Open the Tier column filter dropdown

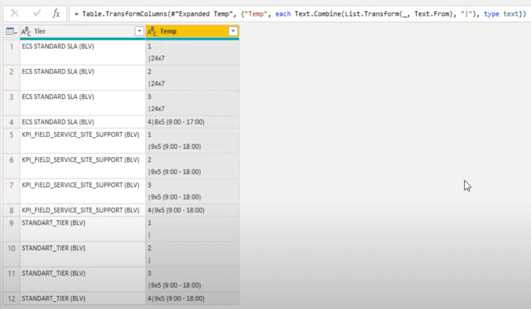pyautogui.click(x=139, y=32)
